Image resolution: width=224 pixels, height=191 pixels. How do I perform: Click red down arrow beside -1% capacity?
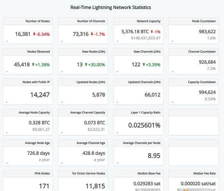coord(152,32)
